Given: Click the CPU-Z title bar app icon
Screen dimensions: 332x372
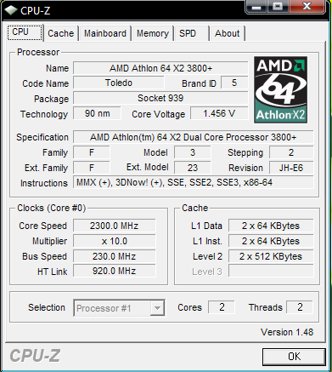Looking at the screenshot, I should click(x=11, y=10).
